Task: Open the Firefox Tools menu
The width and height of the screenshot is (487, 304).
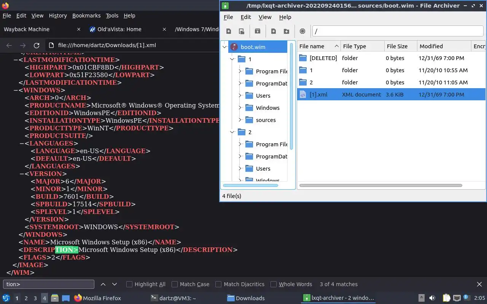Action: point(112,16)
